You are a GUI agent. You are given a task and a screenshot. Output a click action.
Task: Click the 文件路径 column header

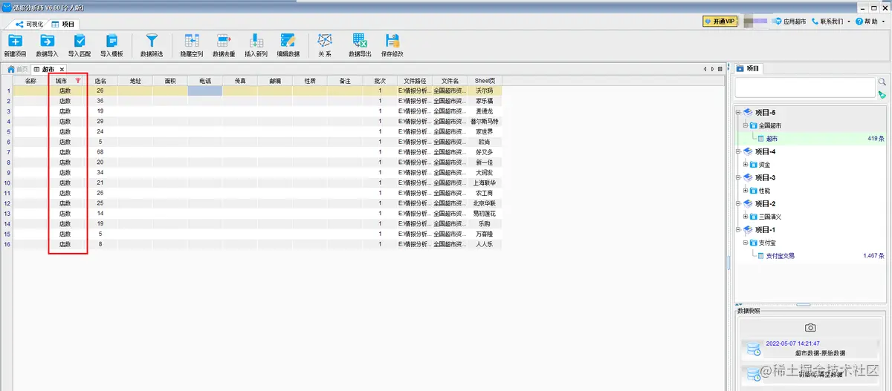[x=415, y=80]
